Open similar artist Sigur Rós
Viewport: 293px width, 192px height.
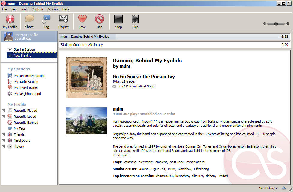(158, 169)
